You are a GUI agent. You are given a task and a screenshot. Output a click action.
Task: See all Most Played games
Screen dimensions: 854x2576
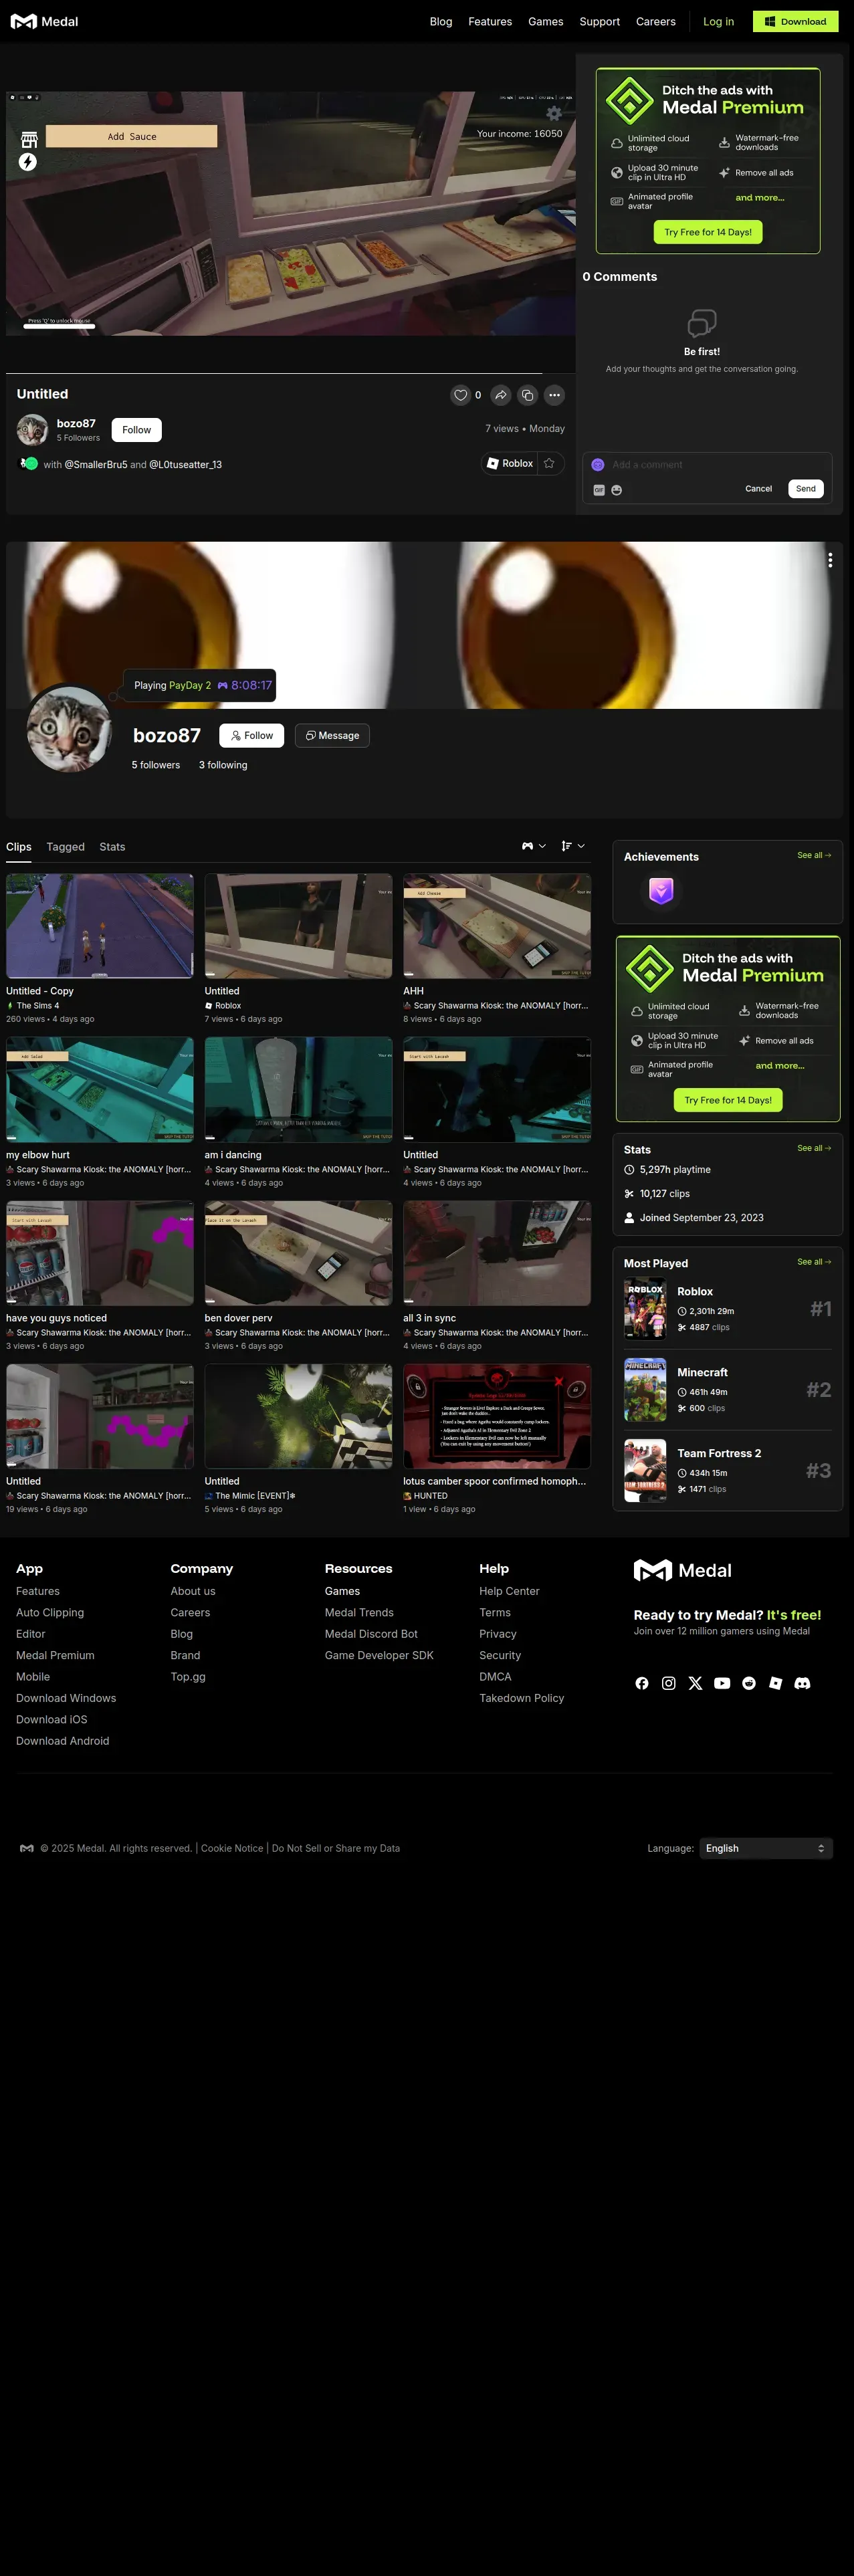(814, 1262)
